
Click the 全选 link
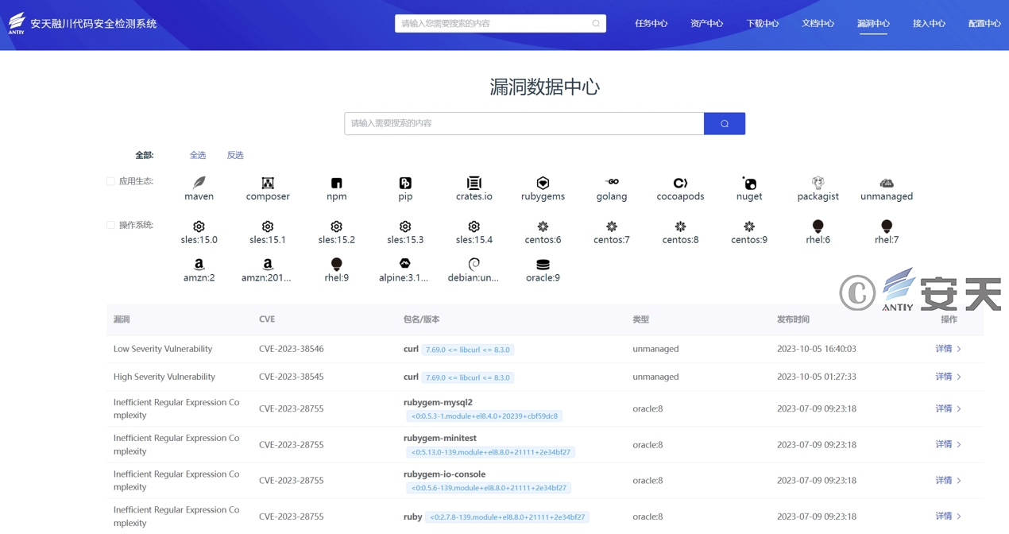tap(198, 155)
